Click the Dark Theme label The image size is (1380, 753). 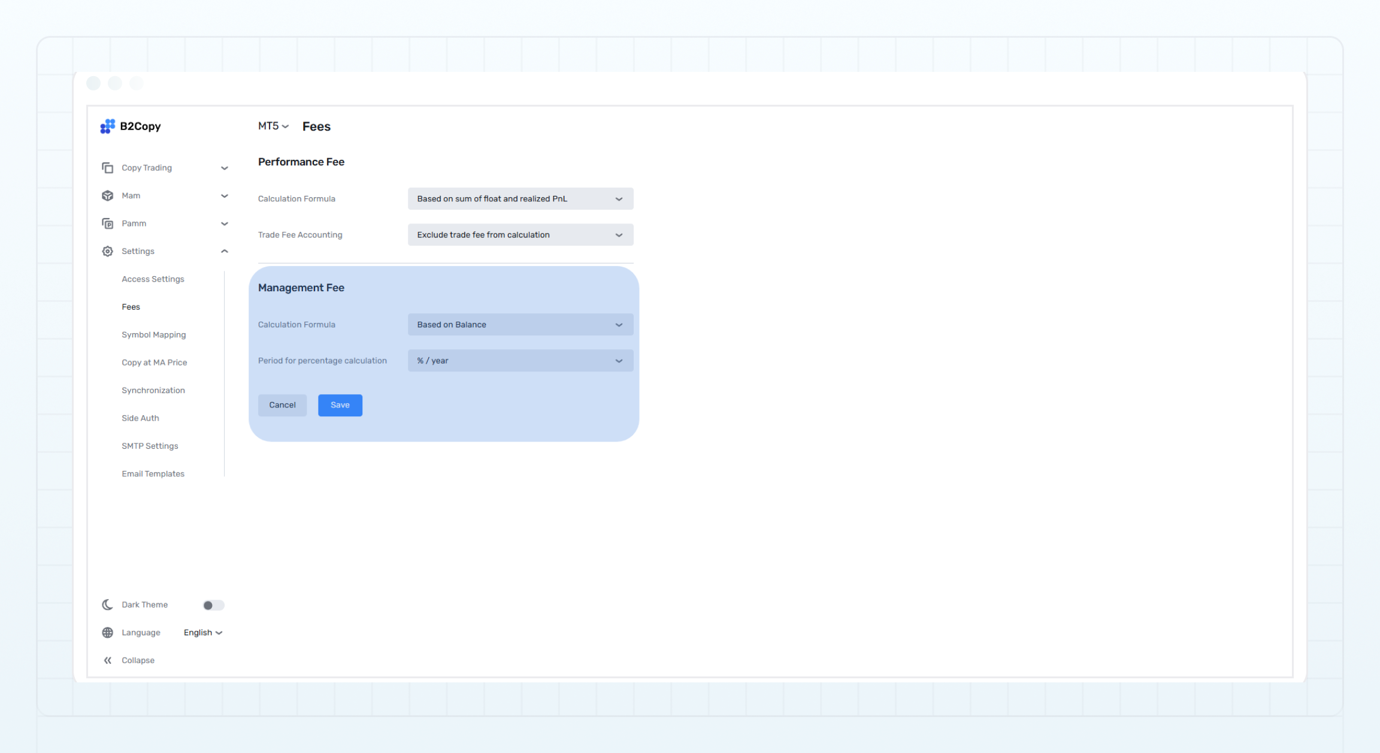[x=144, y=605]
